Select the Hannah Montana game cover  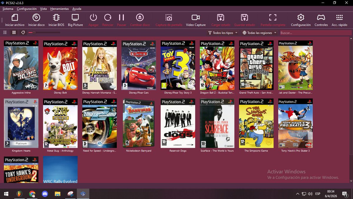pyautogui.click(x=99, y=65)
